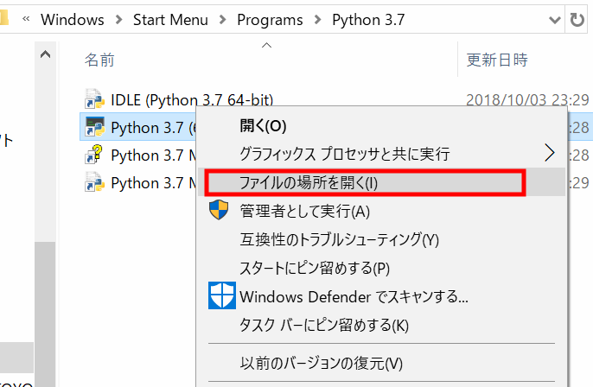Click the Windows Defender shield icon
593x387 pixels.
click(x=222, y=295)
